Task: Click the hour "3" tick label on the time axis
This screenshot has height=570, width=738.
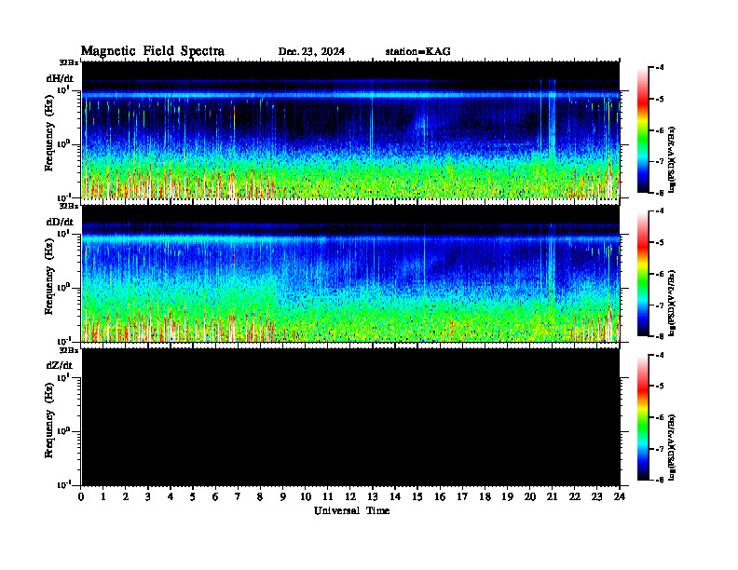Action: pyautogui.click(x=148, y=496)
